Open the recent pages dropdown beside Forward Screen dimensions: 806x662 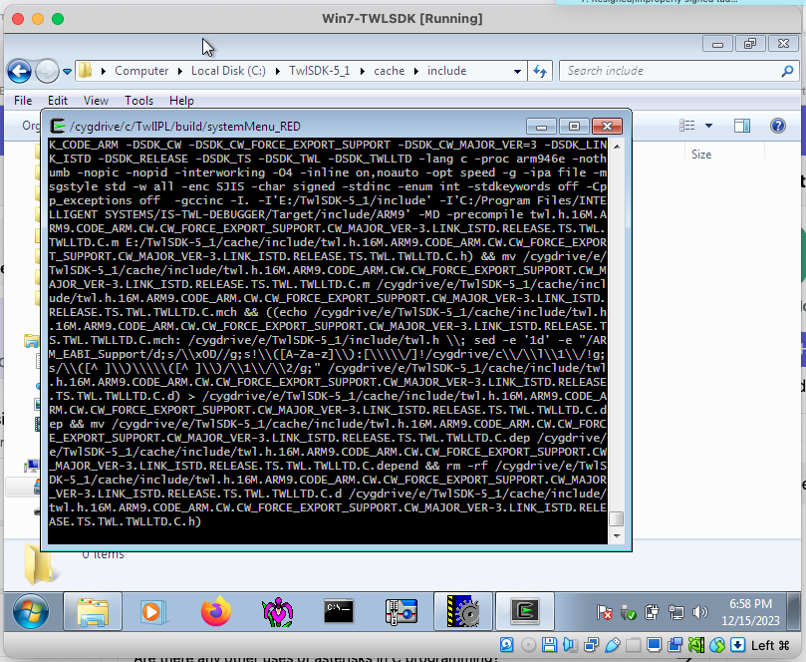67,72
